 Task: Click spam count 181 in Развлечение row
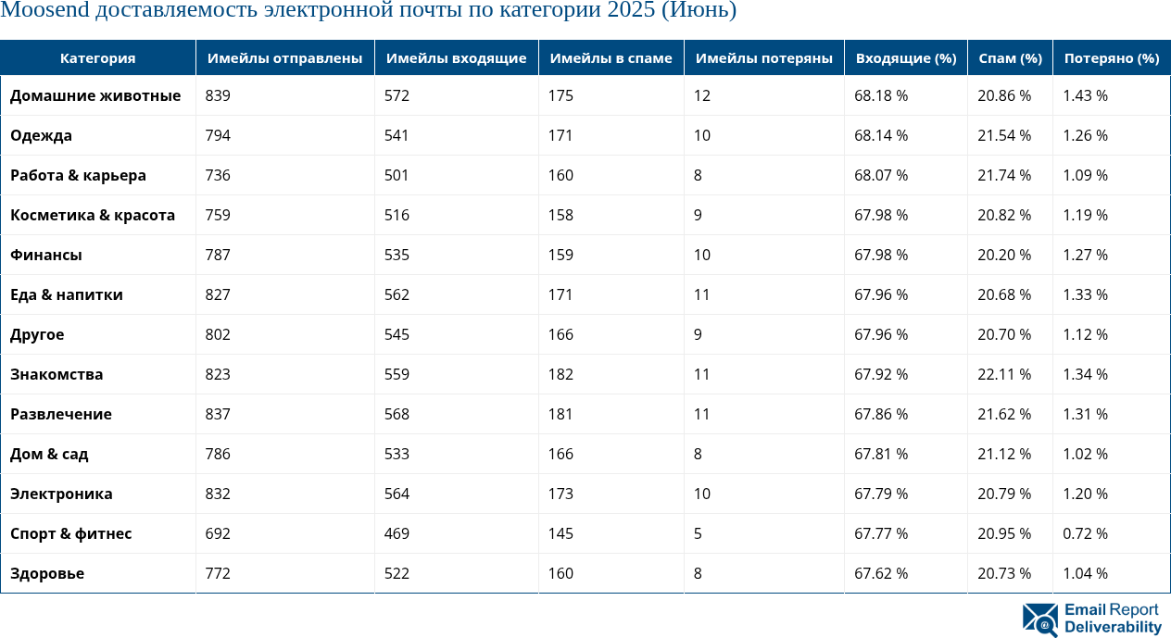tap(560, 414)
